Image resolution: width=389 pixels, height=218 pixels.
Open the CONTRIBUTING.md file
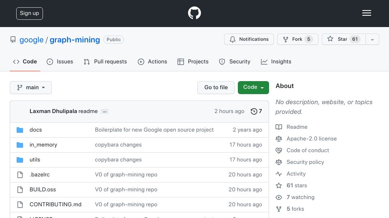click(56, 204)
